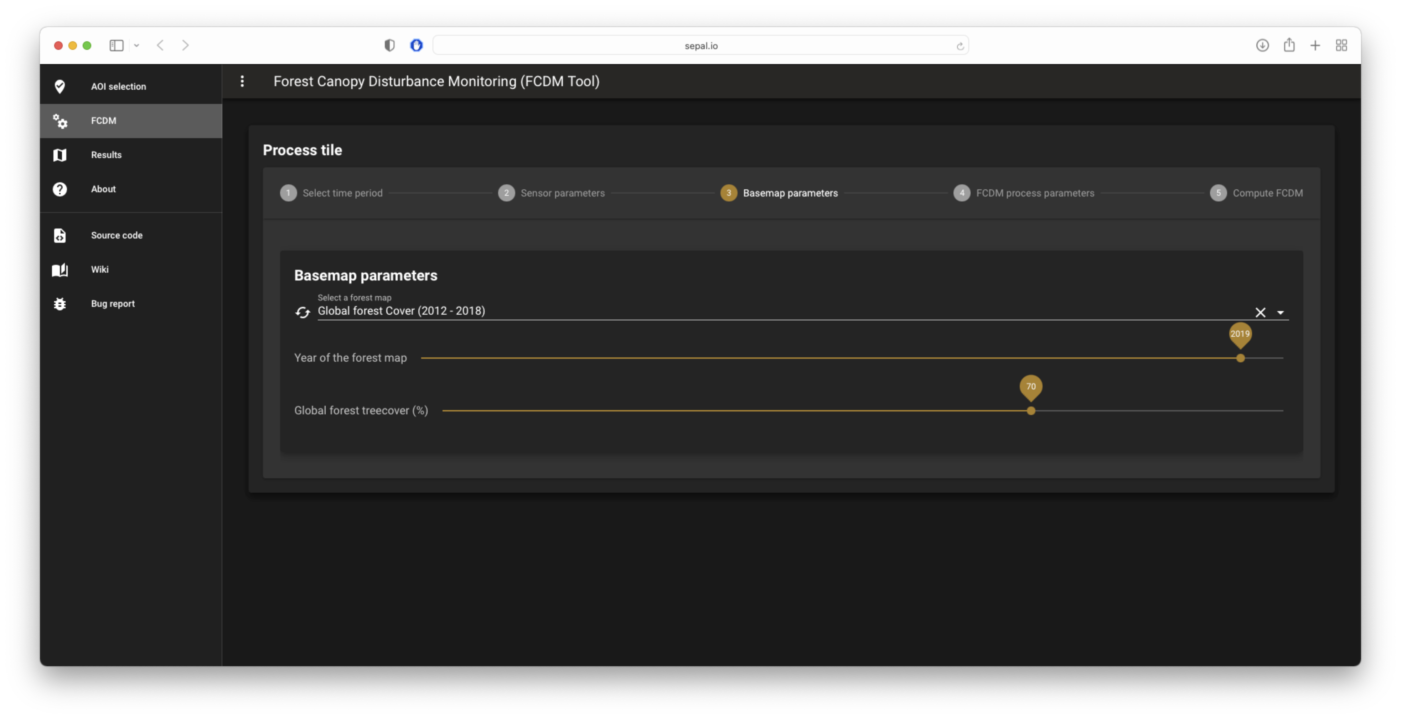1401x719 pixels.
Task: Select FCDM in the sidebar
Action: point(103,121)
